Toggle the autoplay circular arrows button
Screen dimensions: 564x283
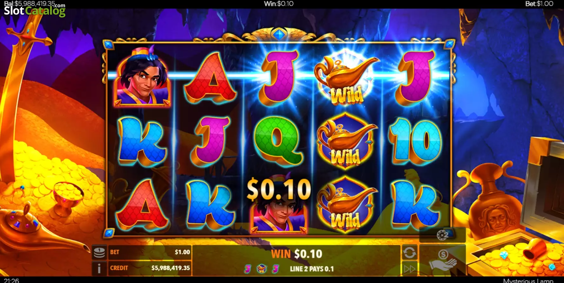[x=409, y=253]
